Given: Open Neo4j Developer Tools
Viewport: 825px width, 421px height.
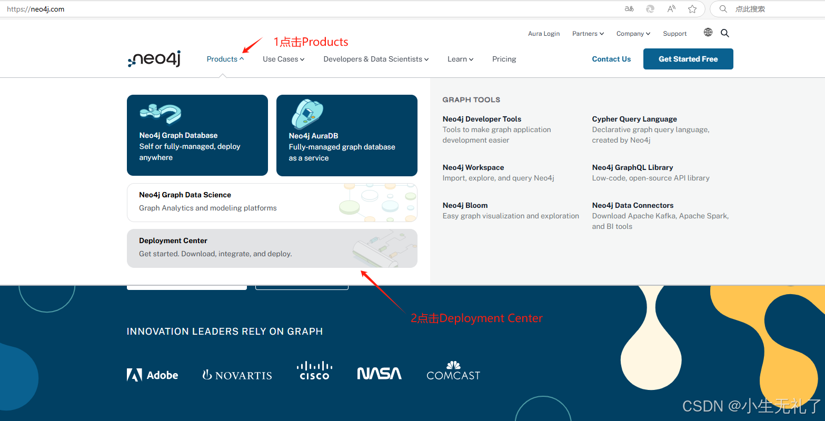Looking at the screenshot, I should [x=482, y=119].
